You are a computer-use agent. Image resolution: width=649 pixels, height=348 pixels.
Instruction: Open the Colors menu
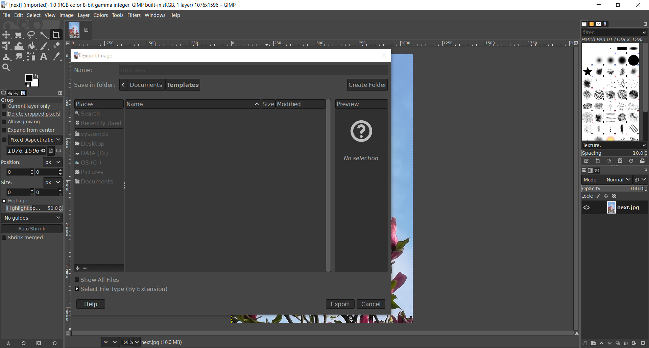coord(100,15)
